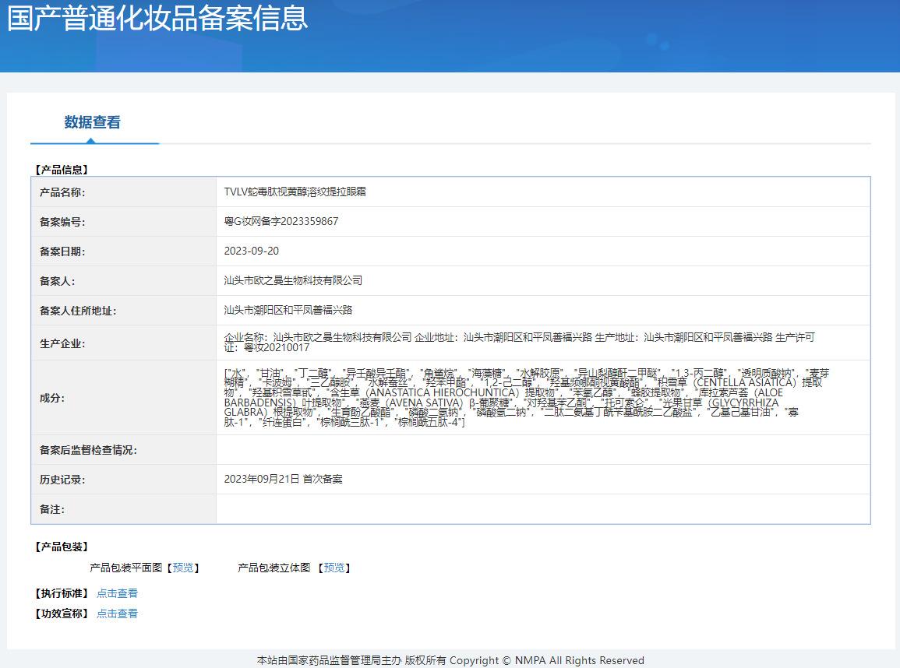Click the 备案人 company name value
Image resolution: width=900 pixels, height=668 pixels.
point(293,280)
